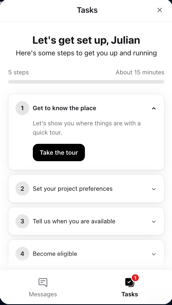Image resolution: width=172 pixels, height=305 pixels.
Task: Click the red notification badge on Tasks
Action: click(135, 278)
